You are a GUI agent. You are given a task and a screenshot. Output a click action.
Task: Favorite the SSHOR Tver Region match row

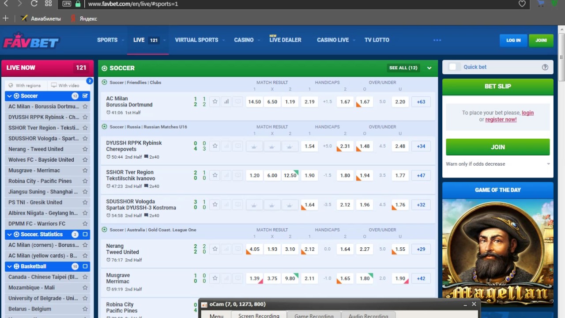[215, 175]
